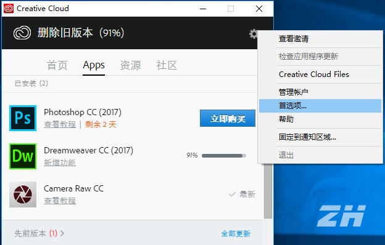Choose 固定到通知区域... menu item

[x=320, y=137]
